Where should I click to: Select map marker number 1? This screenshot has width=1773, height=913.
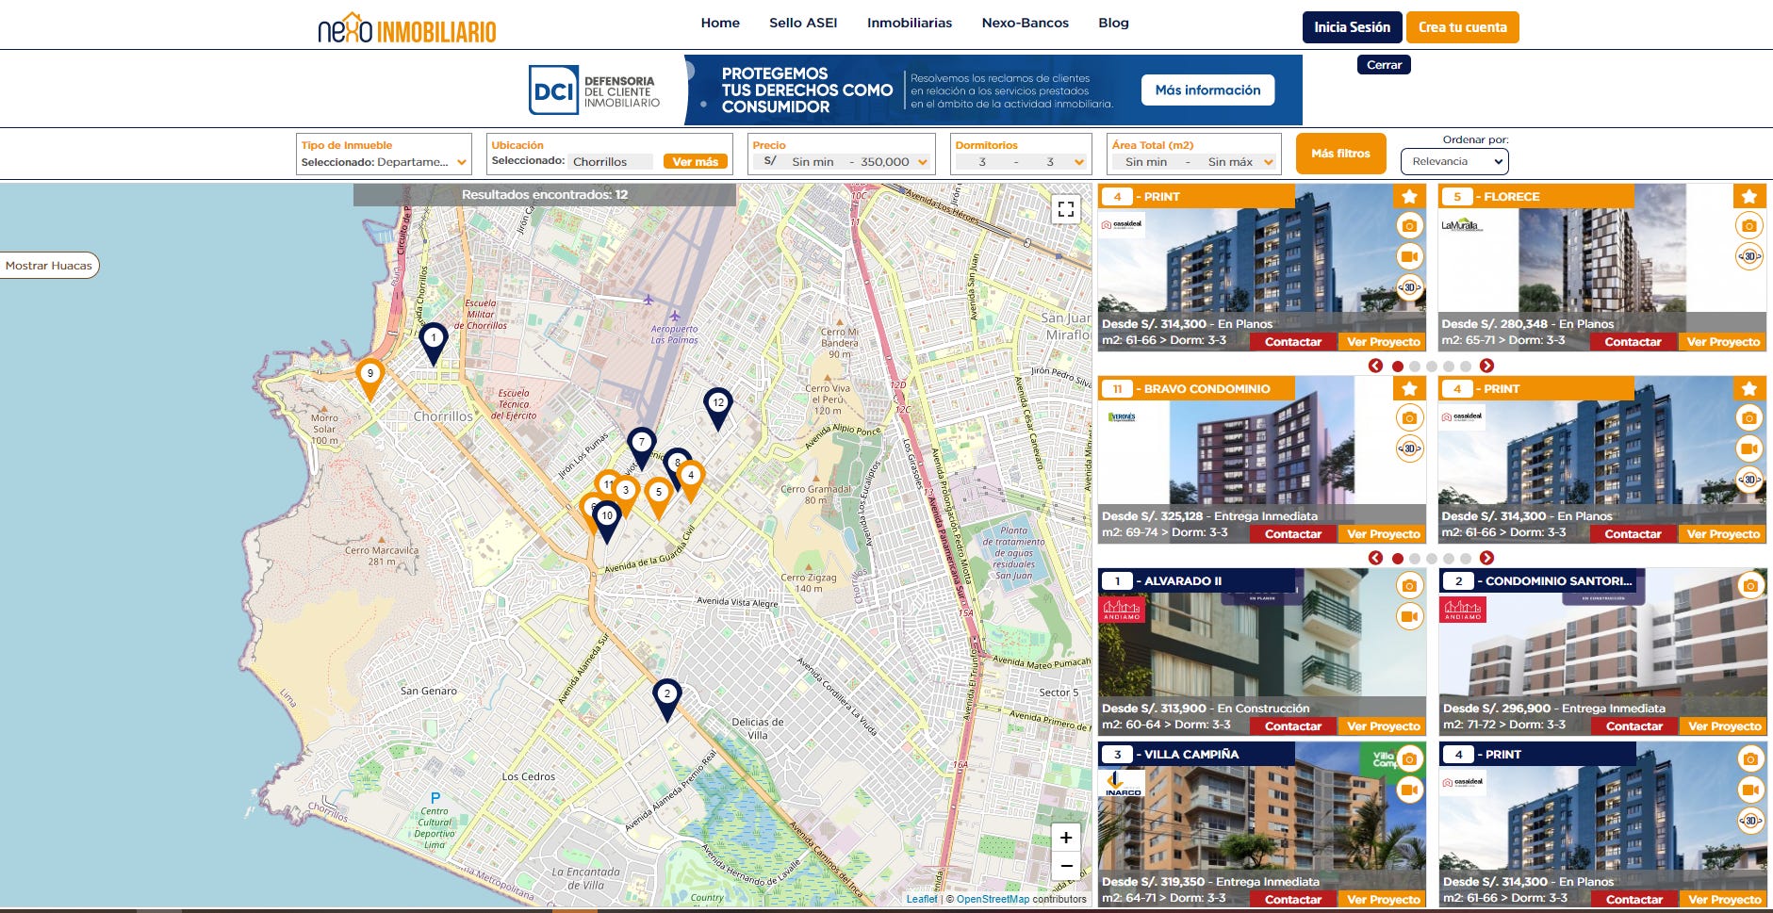pos(434,343)
